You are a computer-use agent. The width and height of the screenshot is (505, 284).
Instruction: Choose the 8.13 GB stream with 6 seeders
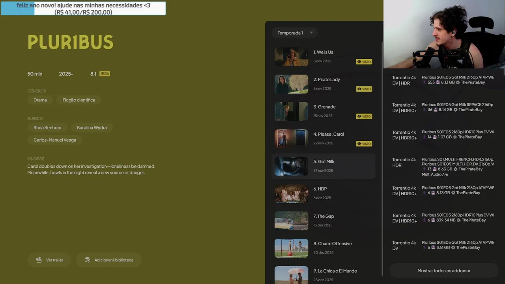[444, 191]
